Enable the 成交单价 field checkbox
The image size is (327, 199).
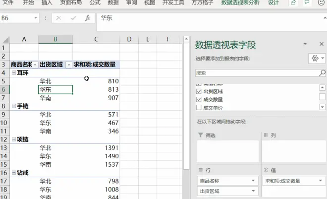click(199, 108)
